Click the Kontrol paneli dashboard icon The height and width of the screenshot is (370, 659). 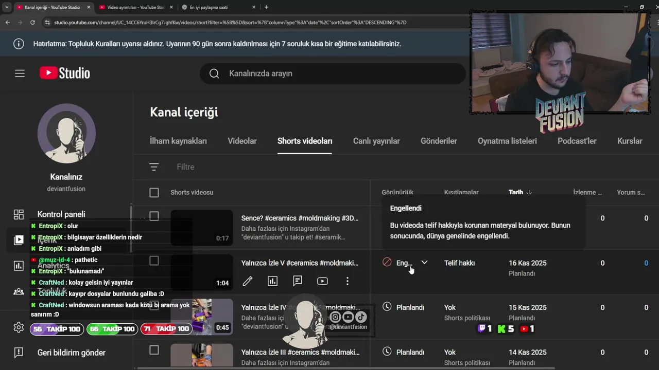[x=19, y=214]
